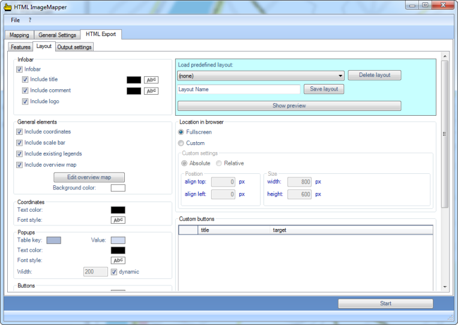458x325 pixels.
Task: Pick the Popups Table key color swatch
Action: point(53,240)
